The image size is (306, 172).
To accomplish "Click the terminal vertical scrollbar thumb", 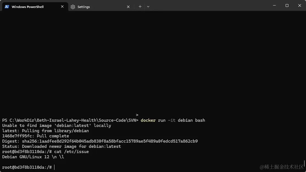I will tap(304, 163).
